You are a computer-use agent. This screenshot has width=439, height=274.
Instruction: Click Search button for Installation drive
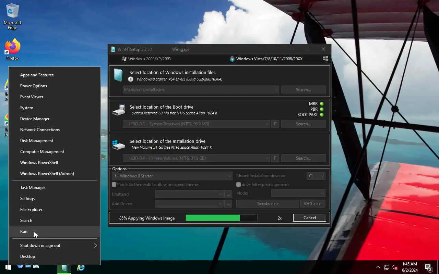304,158
